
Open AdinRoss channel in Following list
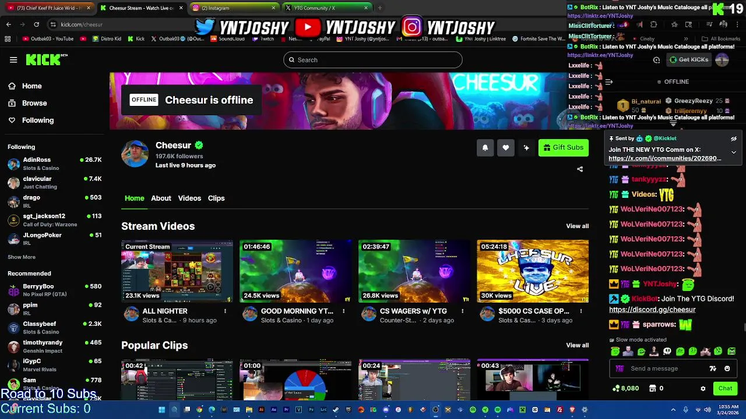tap(55, 164)
